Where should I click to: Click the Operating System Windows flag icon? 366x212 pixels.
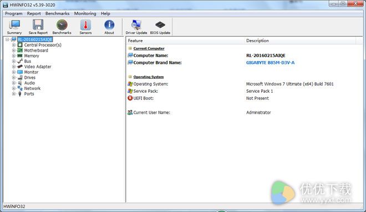tap(130, 84)
